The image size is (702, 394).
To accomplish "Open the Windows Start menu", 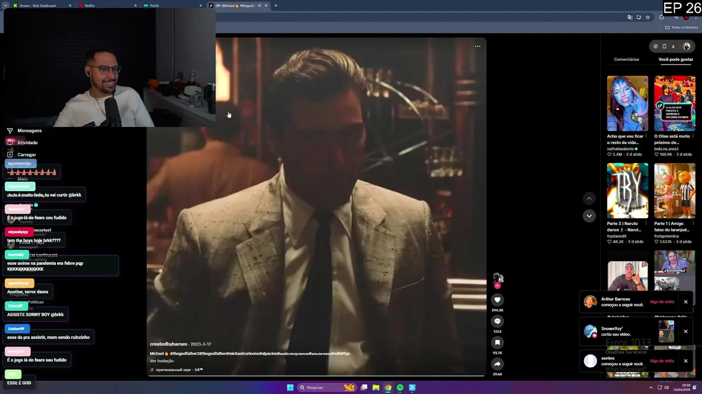I will pyautogui.click(x=290, y=387).
